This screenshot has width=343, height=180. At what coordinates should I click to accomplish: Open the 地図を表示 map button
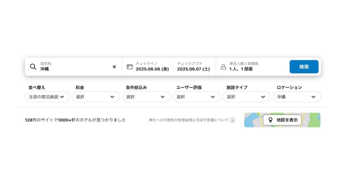282,120
